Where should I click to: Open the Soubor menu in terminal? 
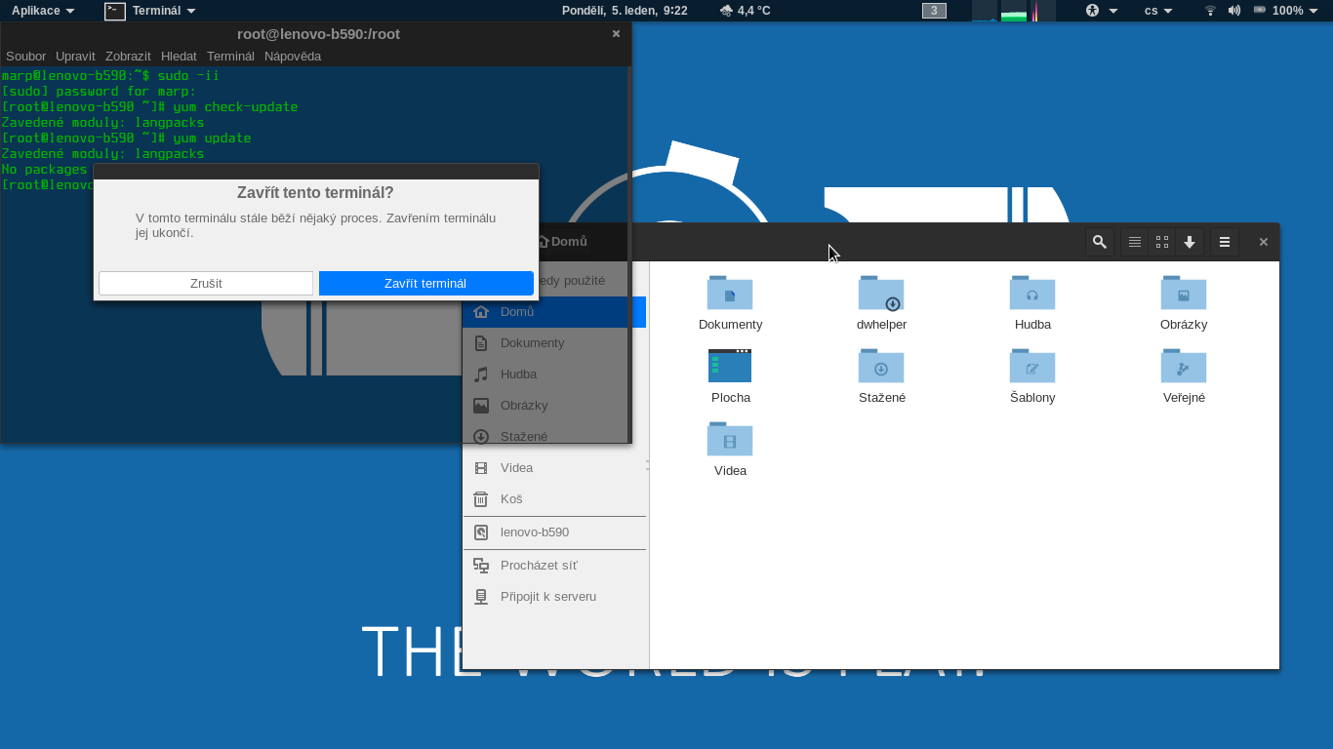[26, 57]
